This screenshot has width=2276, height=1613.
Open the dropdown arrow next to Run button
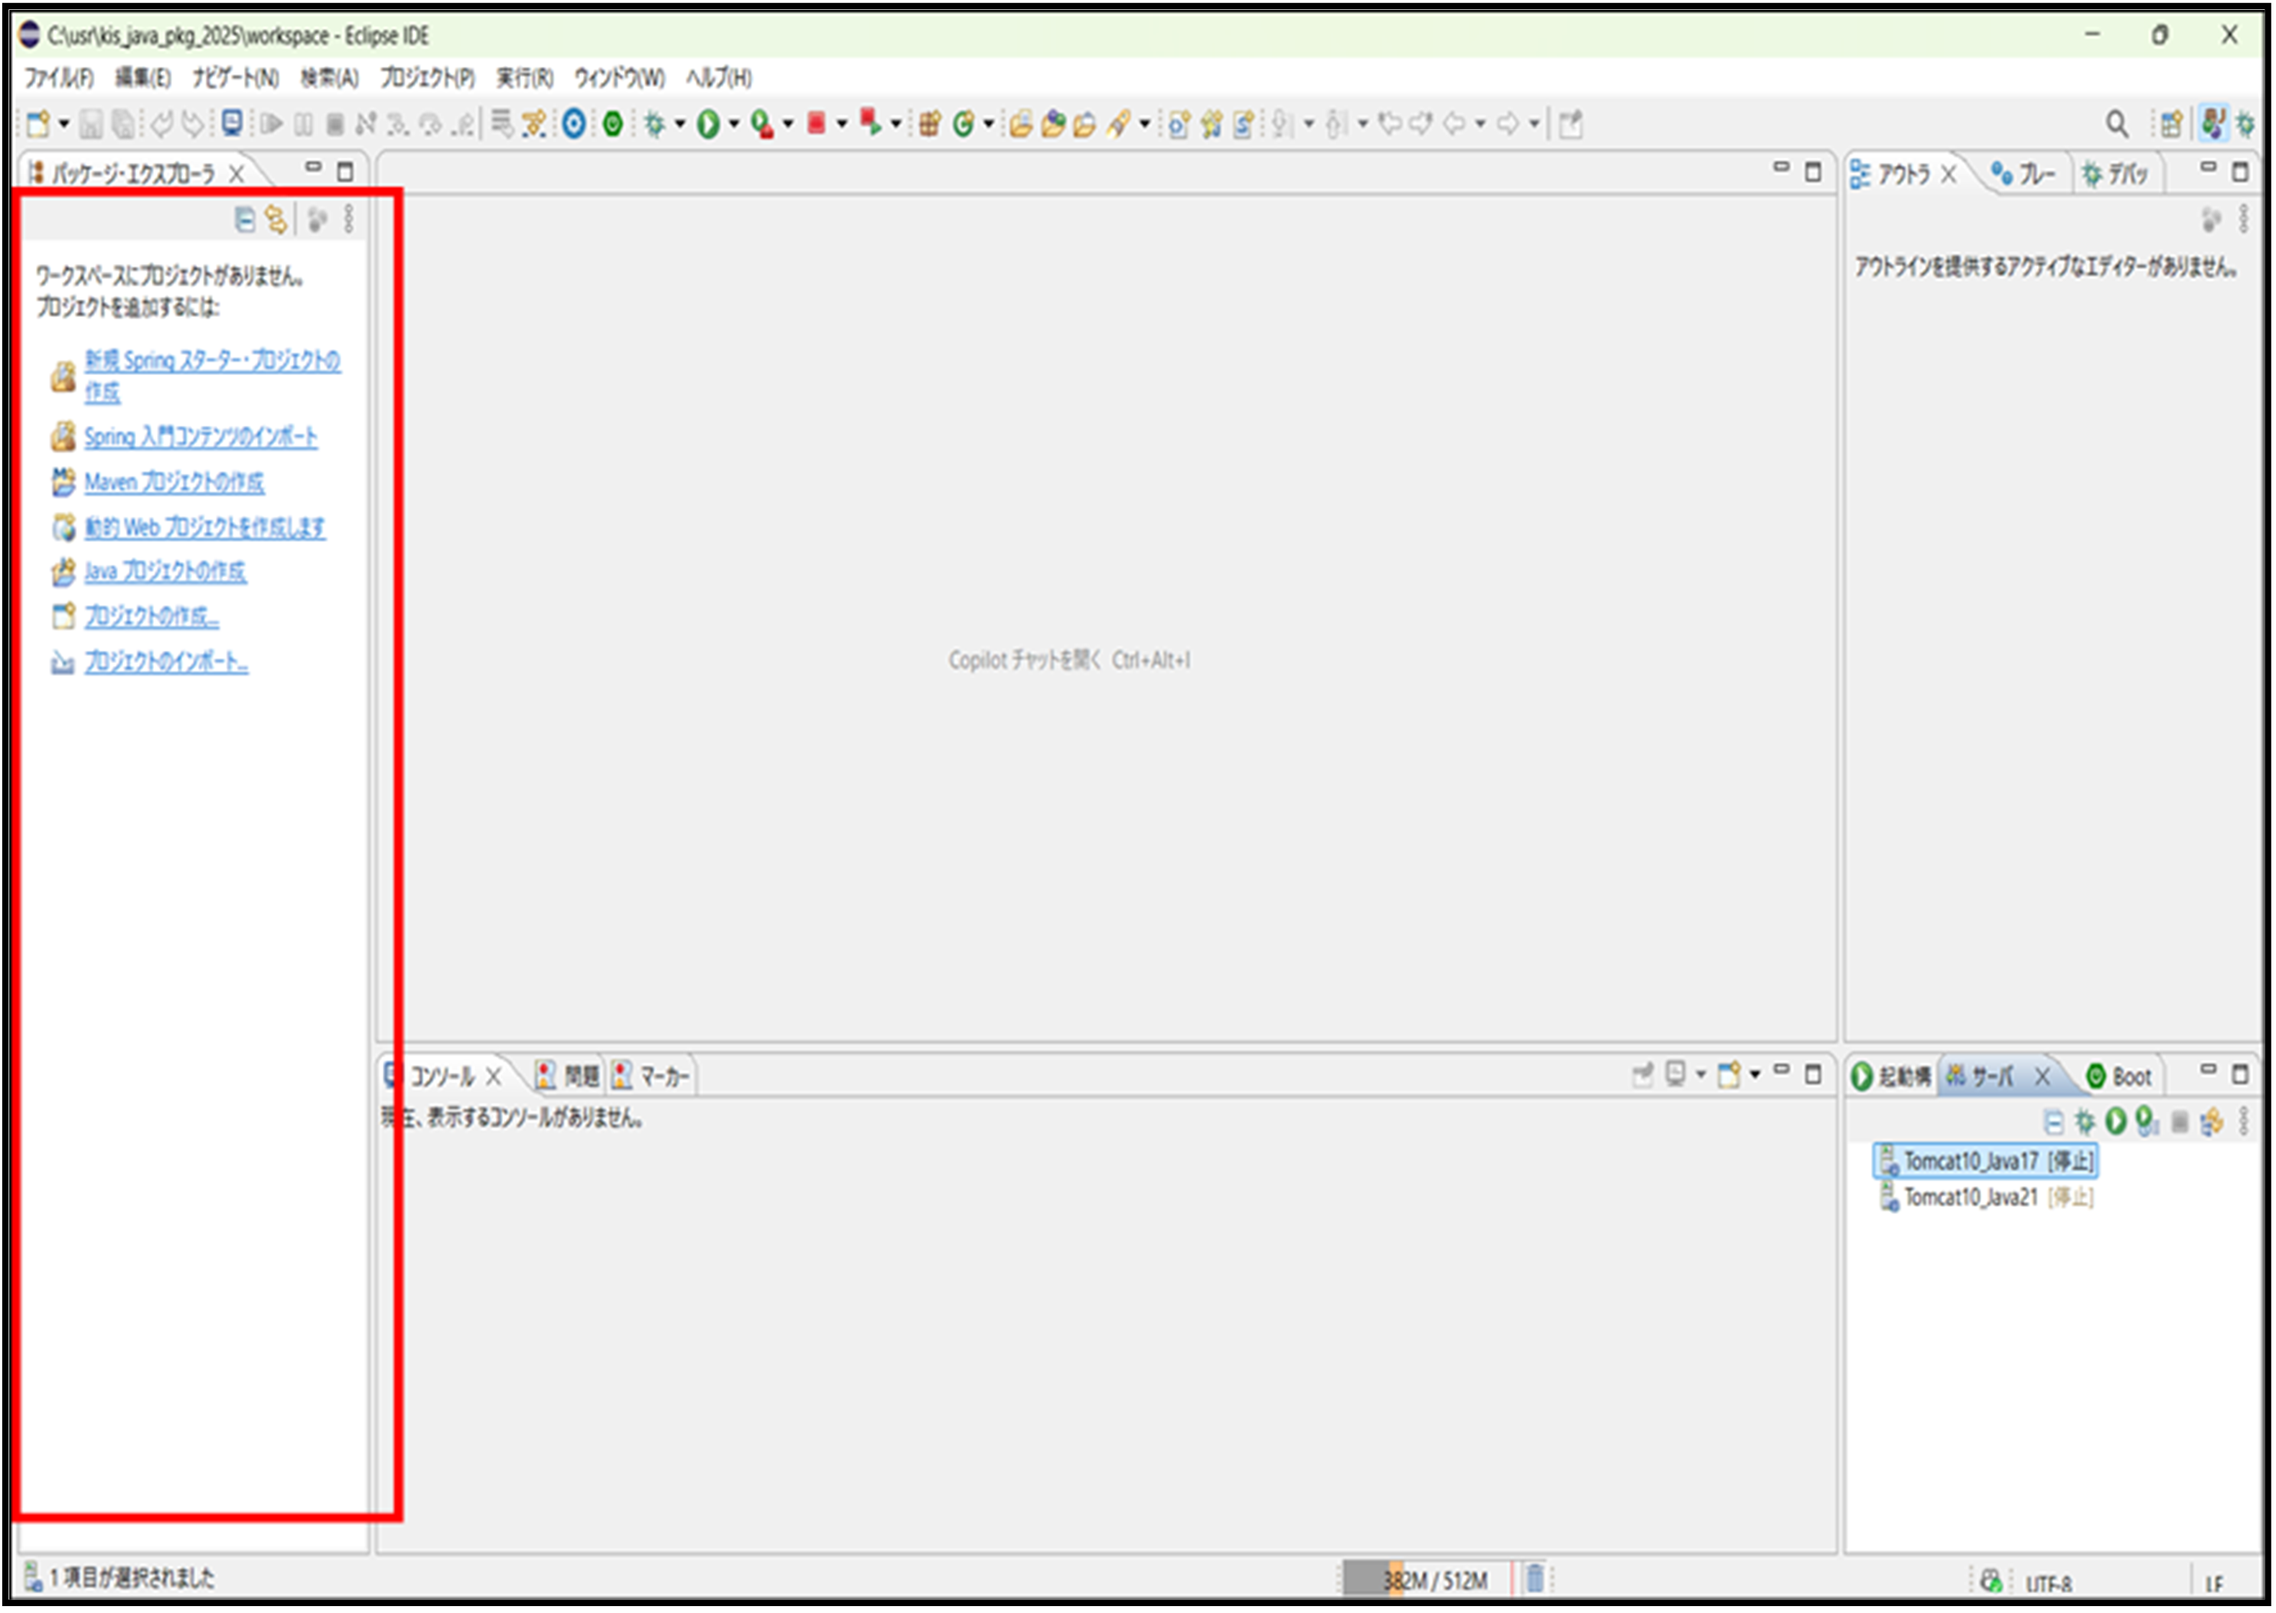pos(734,124)
